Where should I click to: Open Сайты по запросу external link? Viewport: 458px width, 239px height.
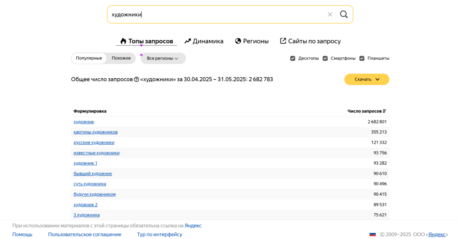(x=310, y=41)
